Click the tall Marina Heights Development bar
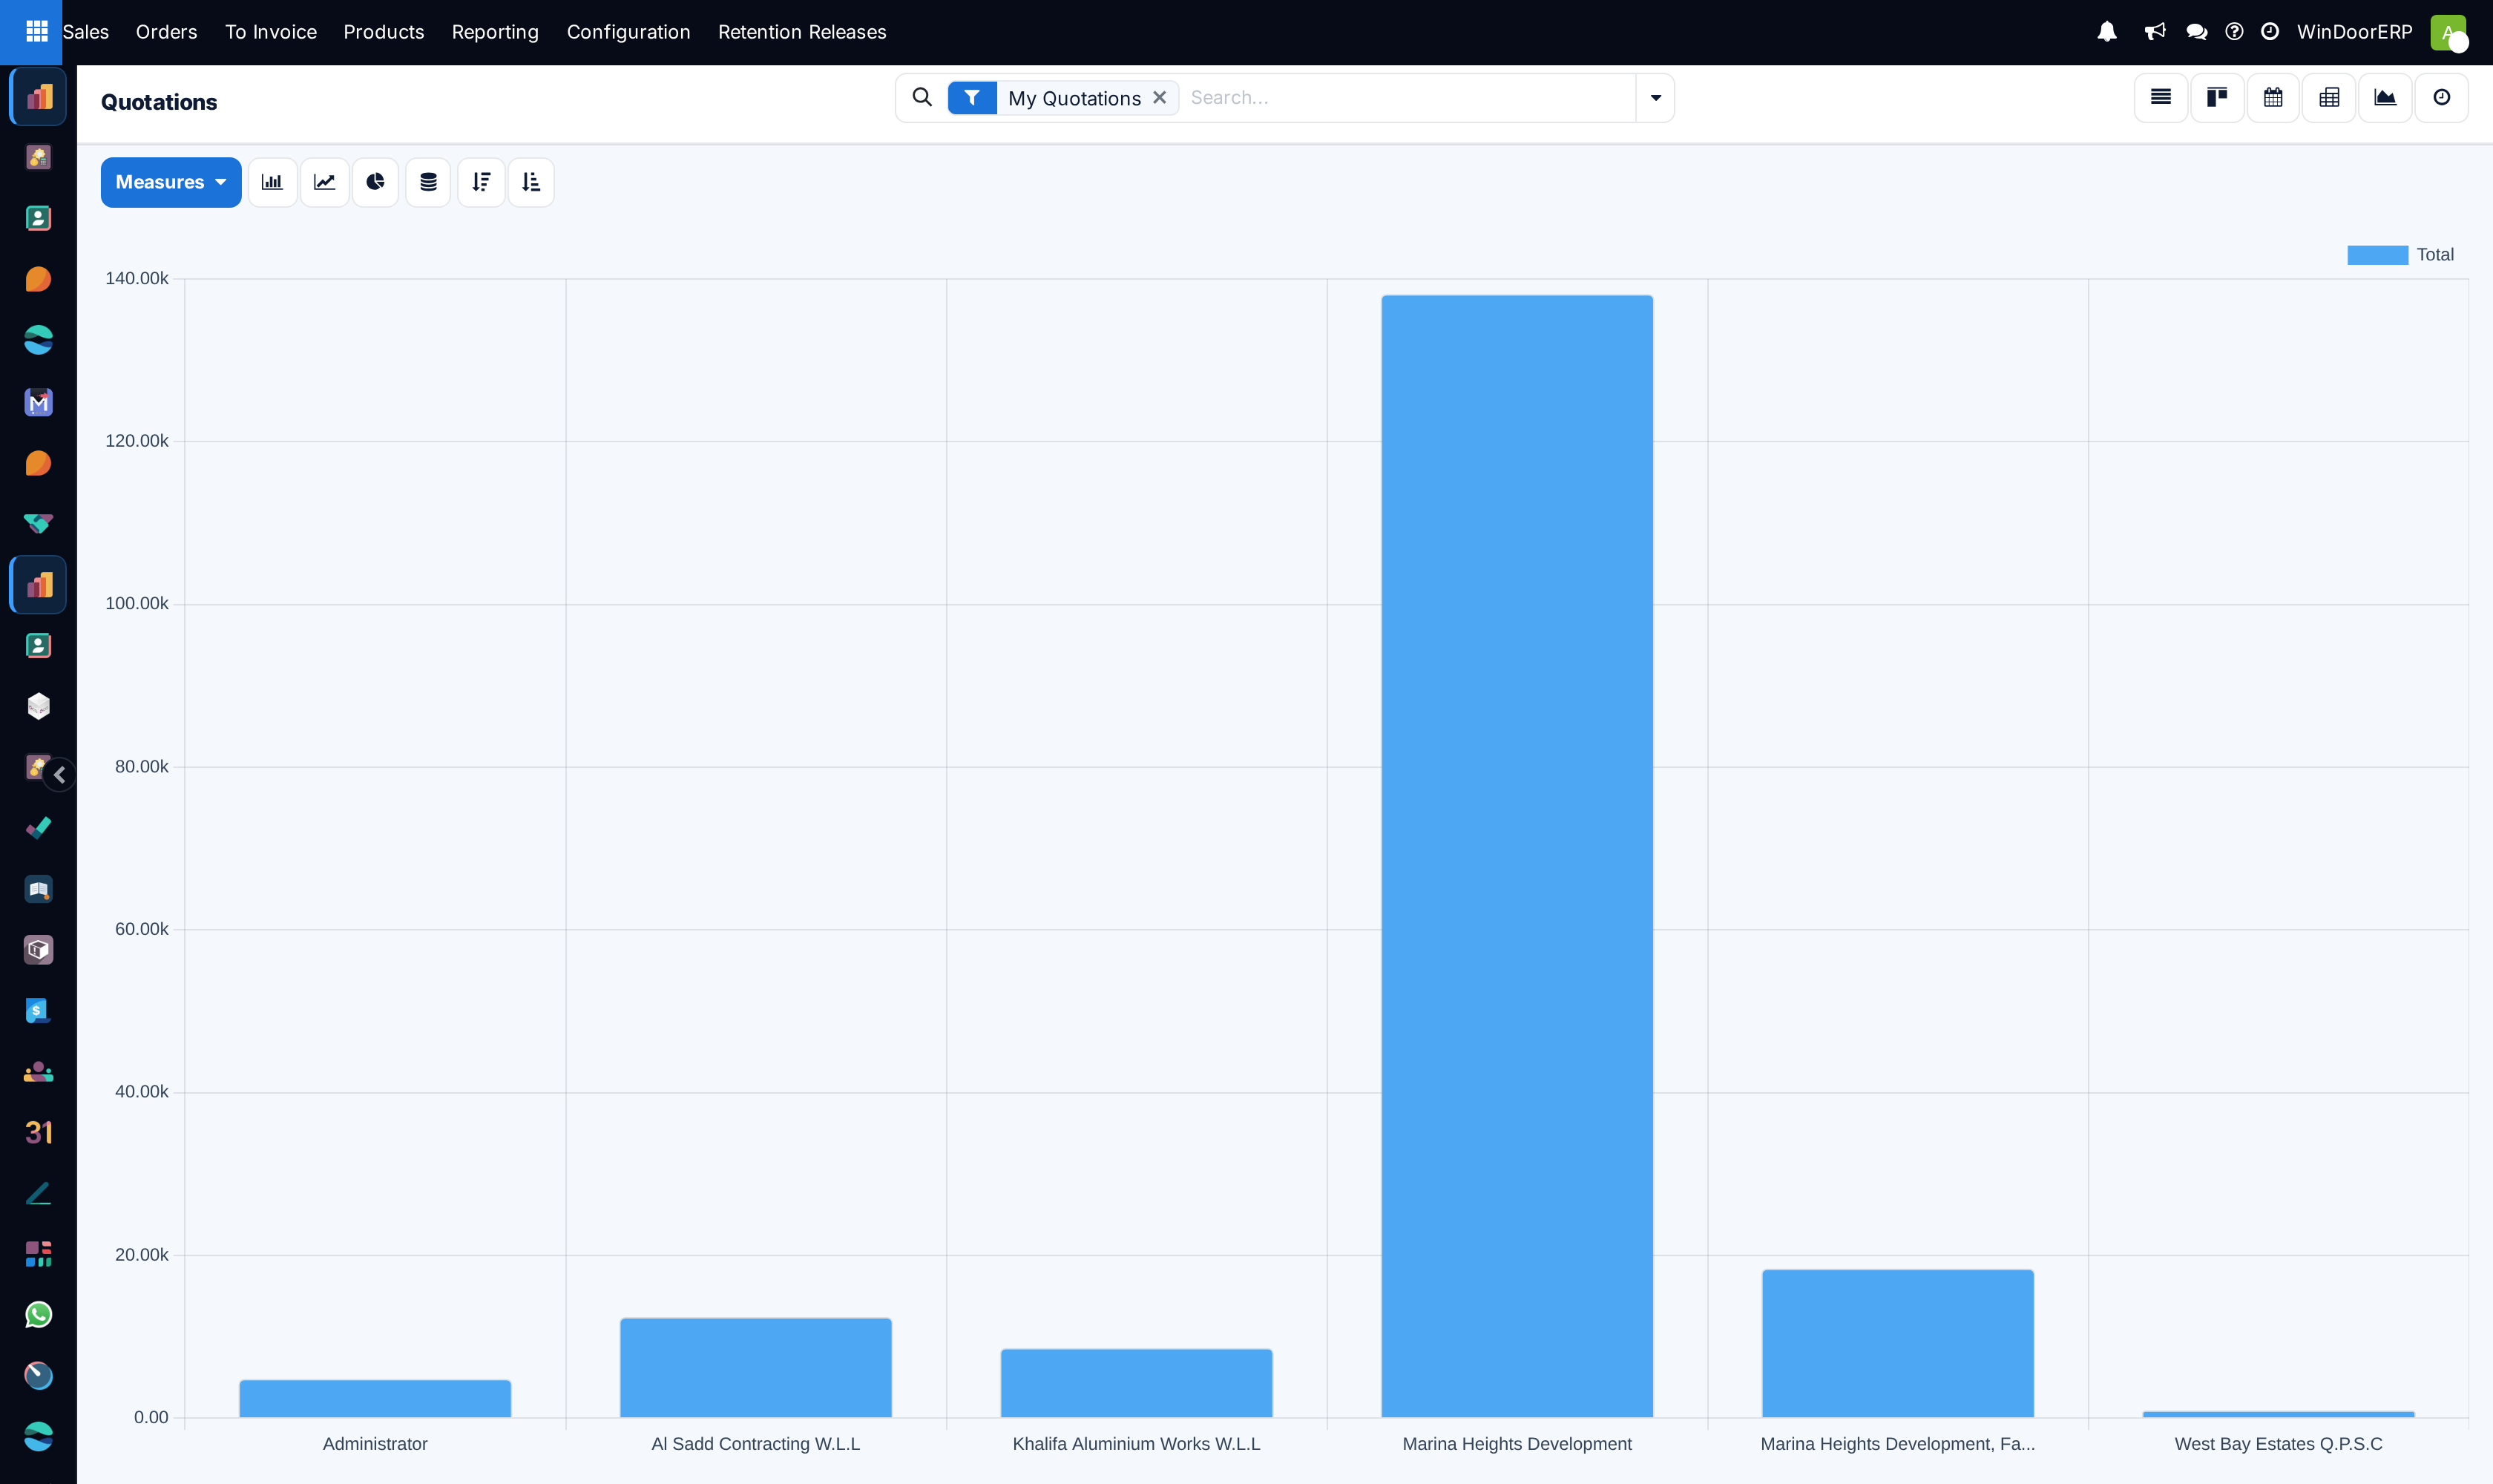The height and width of the screenshot is (1484, 2493). [x=1517, y=856]
